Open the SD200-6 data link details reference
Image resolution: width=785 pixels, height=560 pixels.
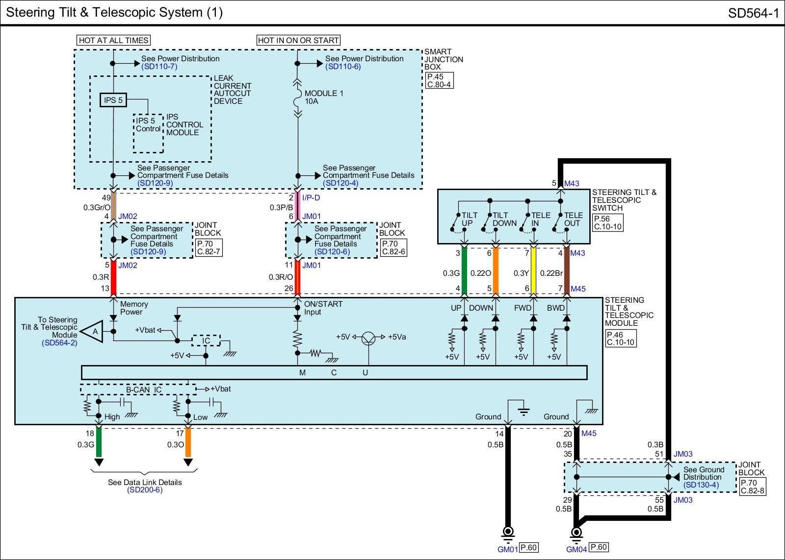[145, 490]
